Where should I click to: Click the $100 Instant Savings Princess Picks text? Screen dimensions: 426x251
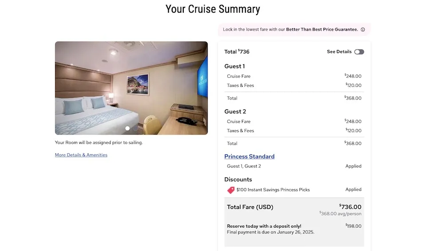pos(273,190)
